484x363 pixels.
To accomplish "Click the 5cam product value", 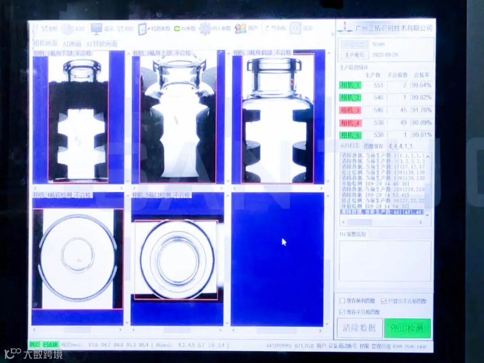I will (x=378, y=44).
